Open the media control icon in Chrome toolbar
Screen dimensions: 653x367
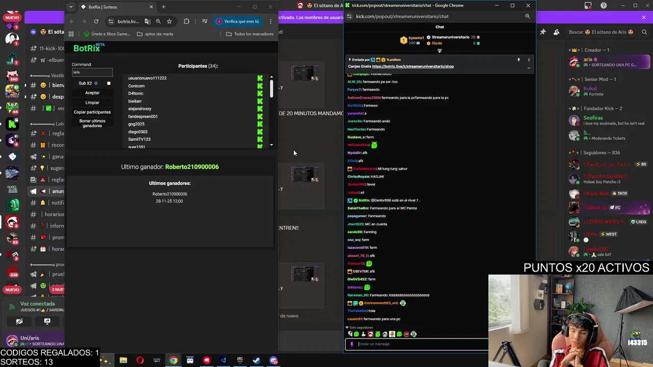205,21
